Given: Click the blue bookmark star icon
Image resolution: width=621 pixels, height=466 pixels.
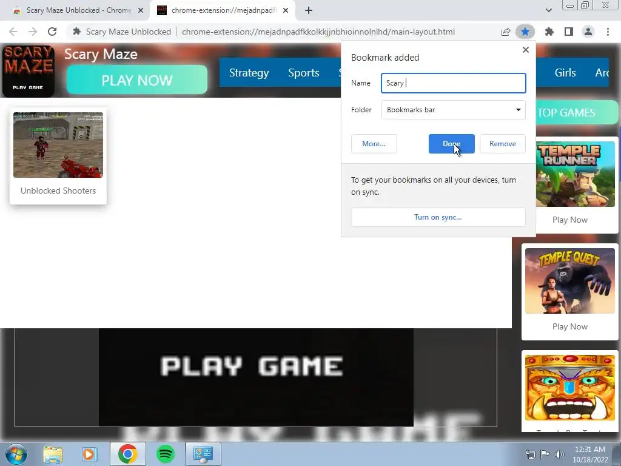Looking at the screenshot, I should click(x=525, y=32).
